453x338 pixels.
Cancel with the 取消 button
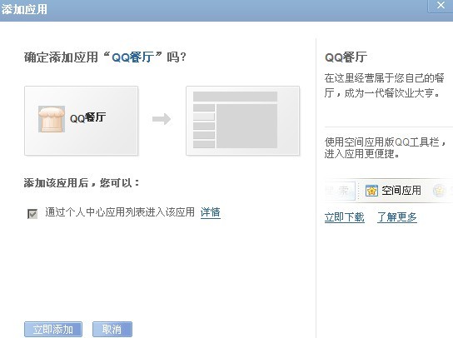click(x=112, y=329)
